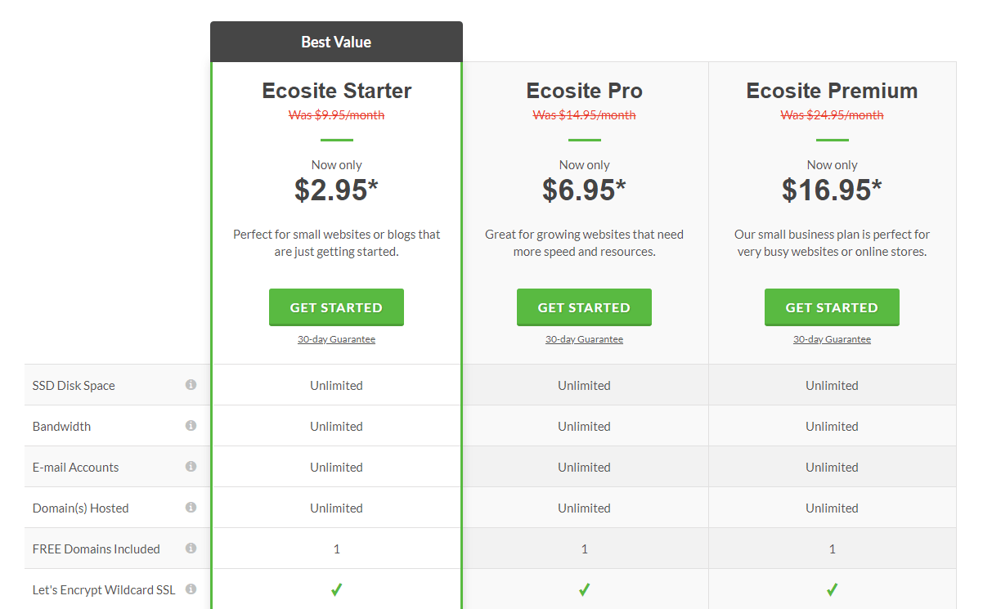The width and height of the screenshot is (1001, 609).
Task: Click info icon for Let's Encrypt Wildcard SSL
Action: tap(191, 589)
